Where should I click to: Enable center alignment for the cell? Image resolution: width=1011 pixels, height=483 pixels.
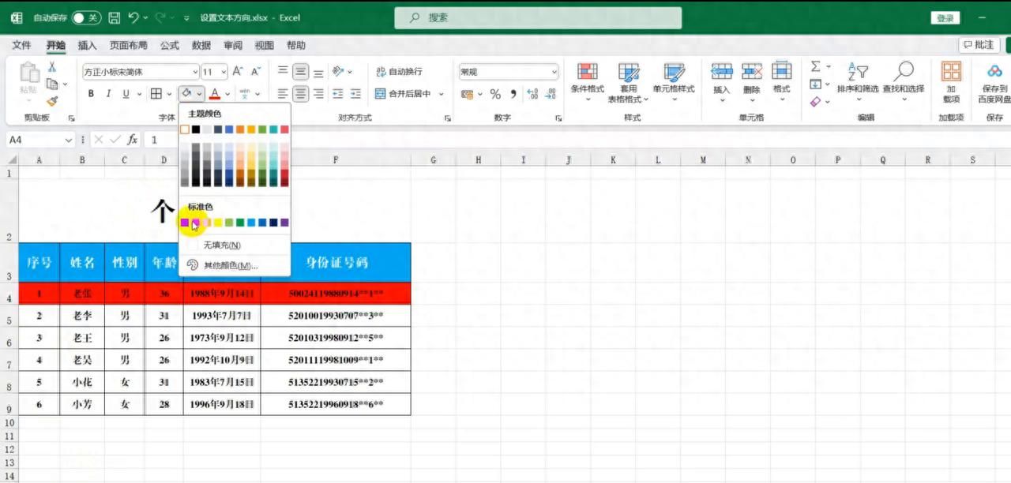click(x=299, y=94)
